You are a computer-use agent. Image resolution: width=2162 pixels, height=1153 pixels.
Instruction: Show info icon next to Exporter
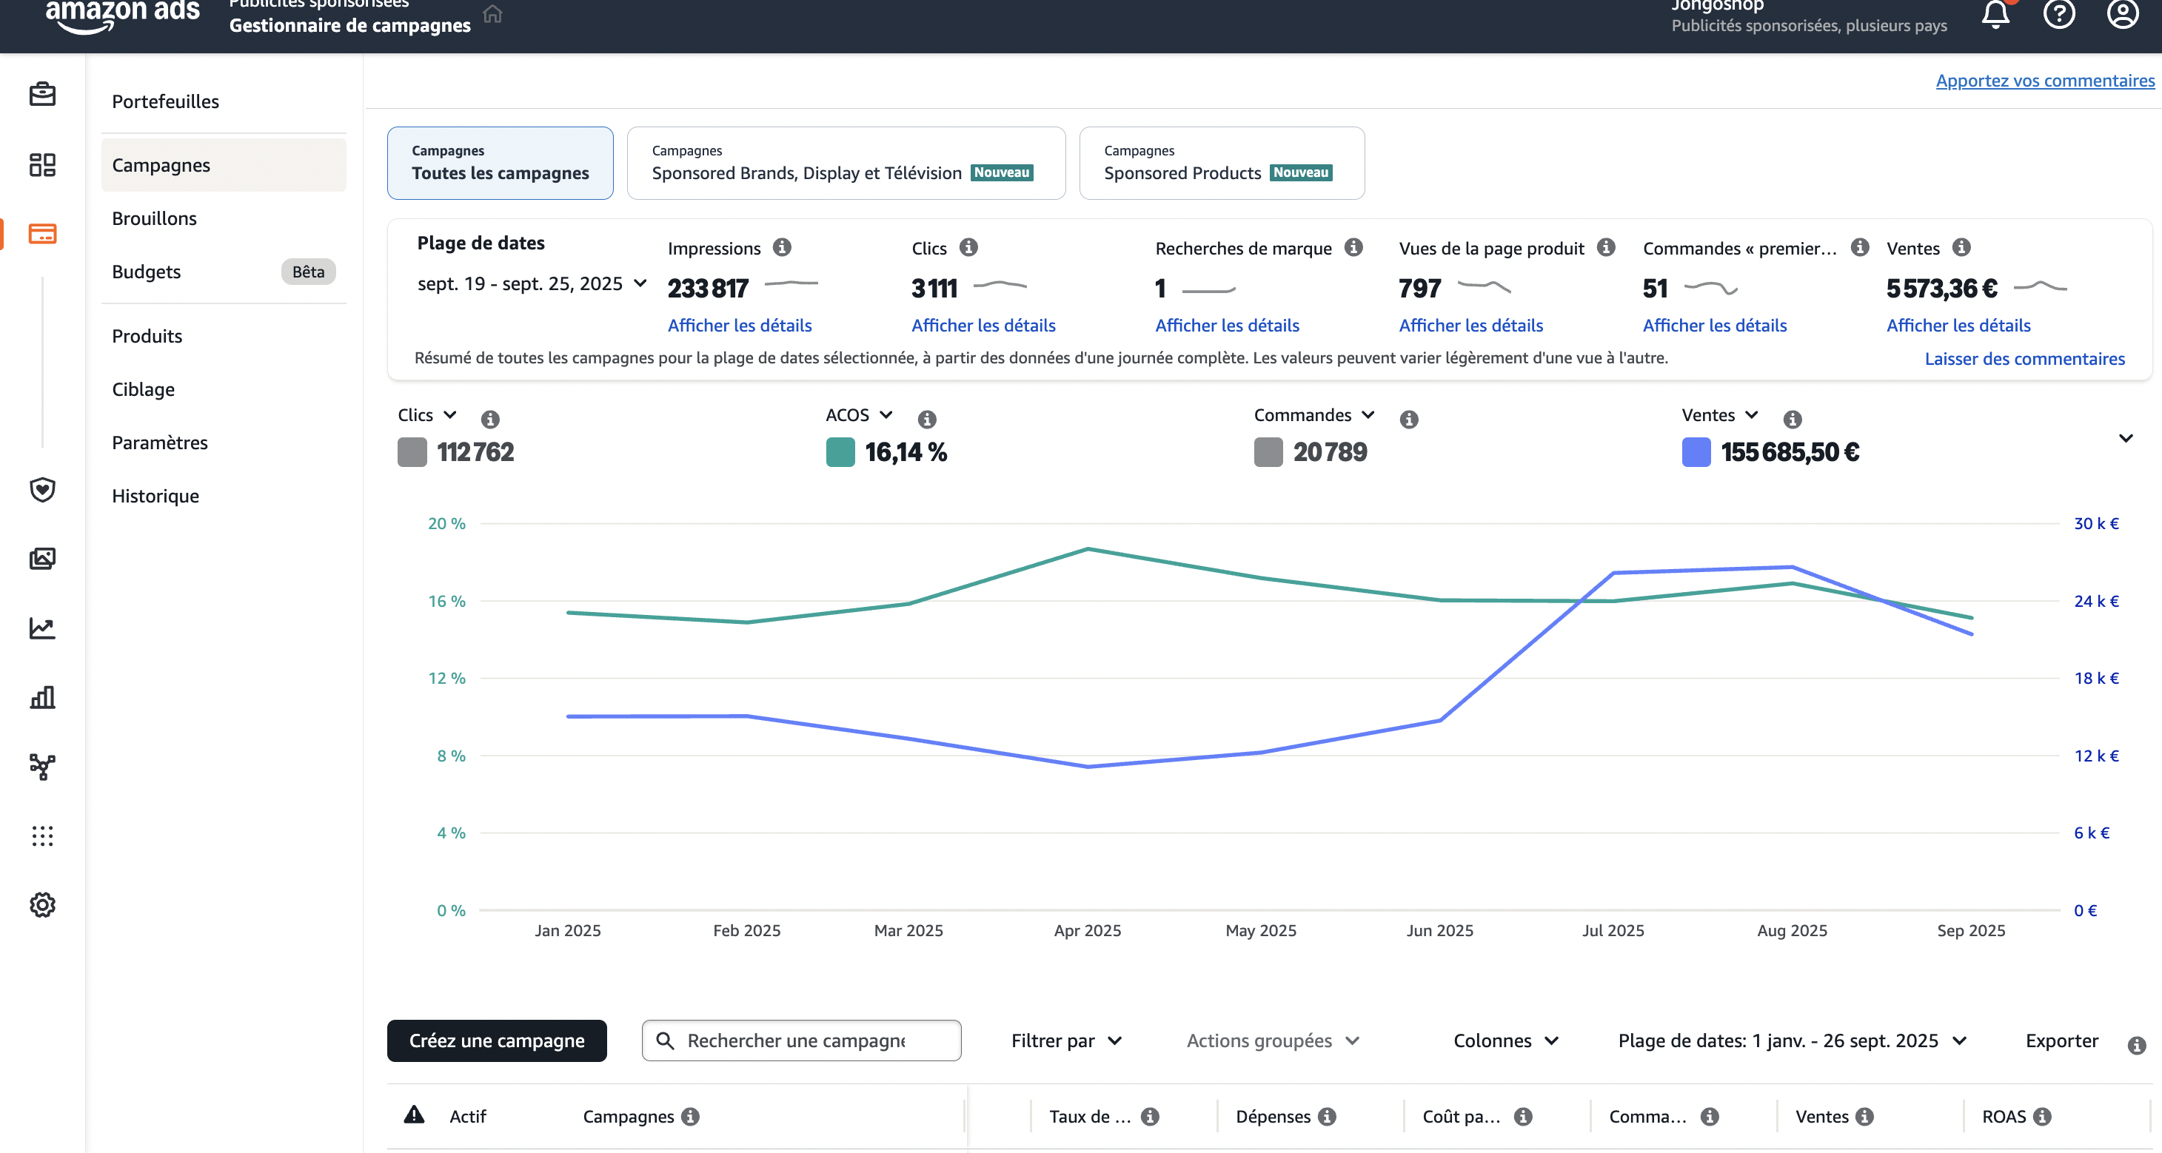[2136, 1045]
